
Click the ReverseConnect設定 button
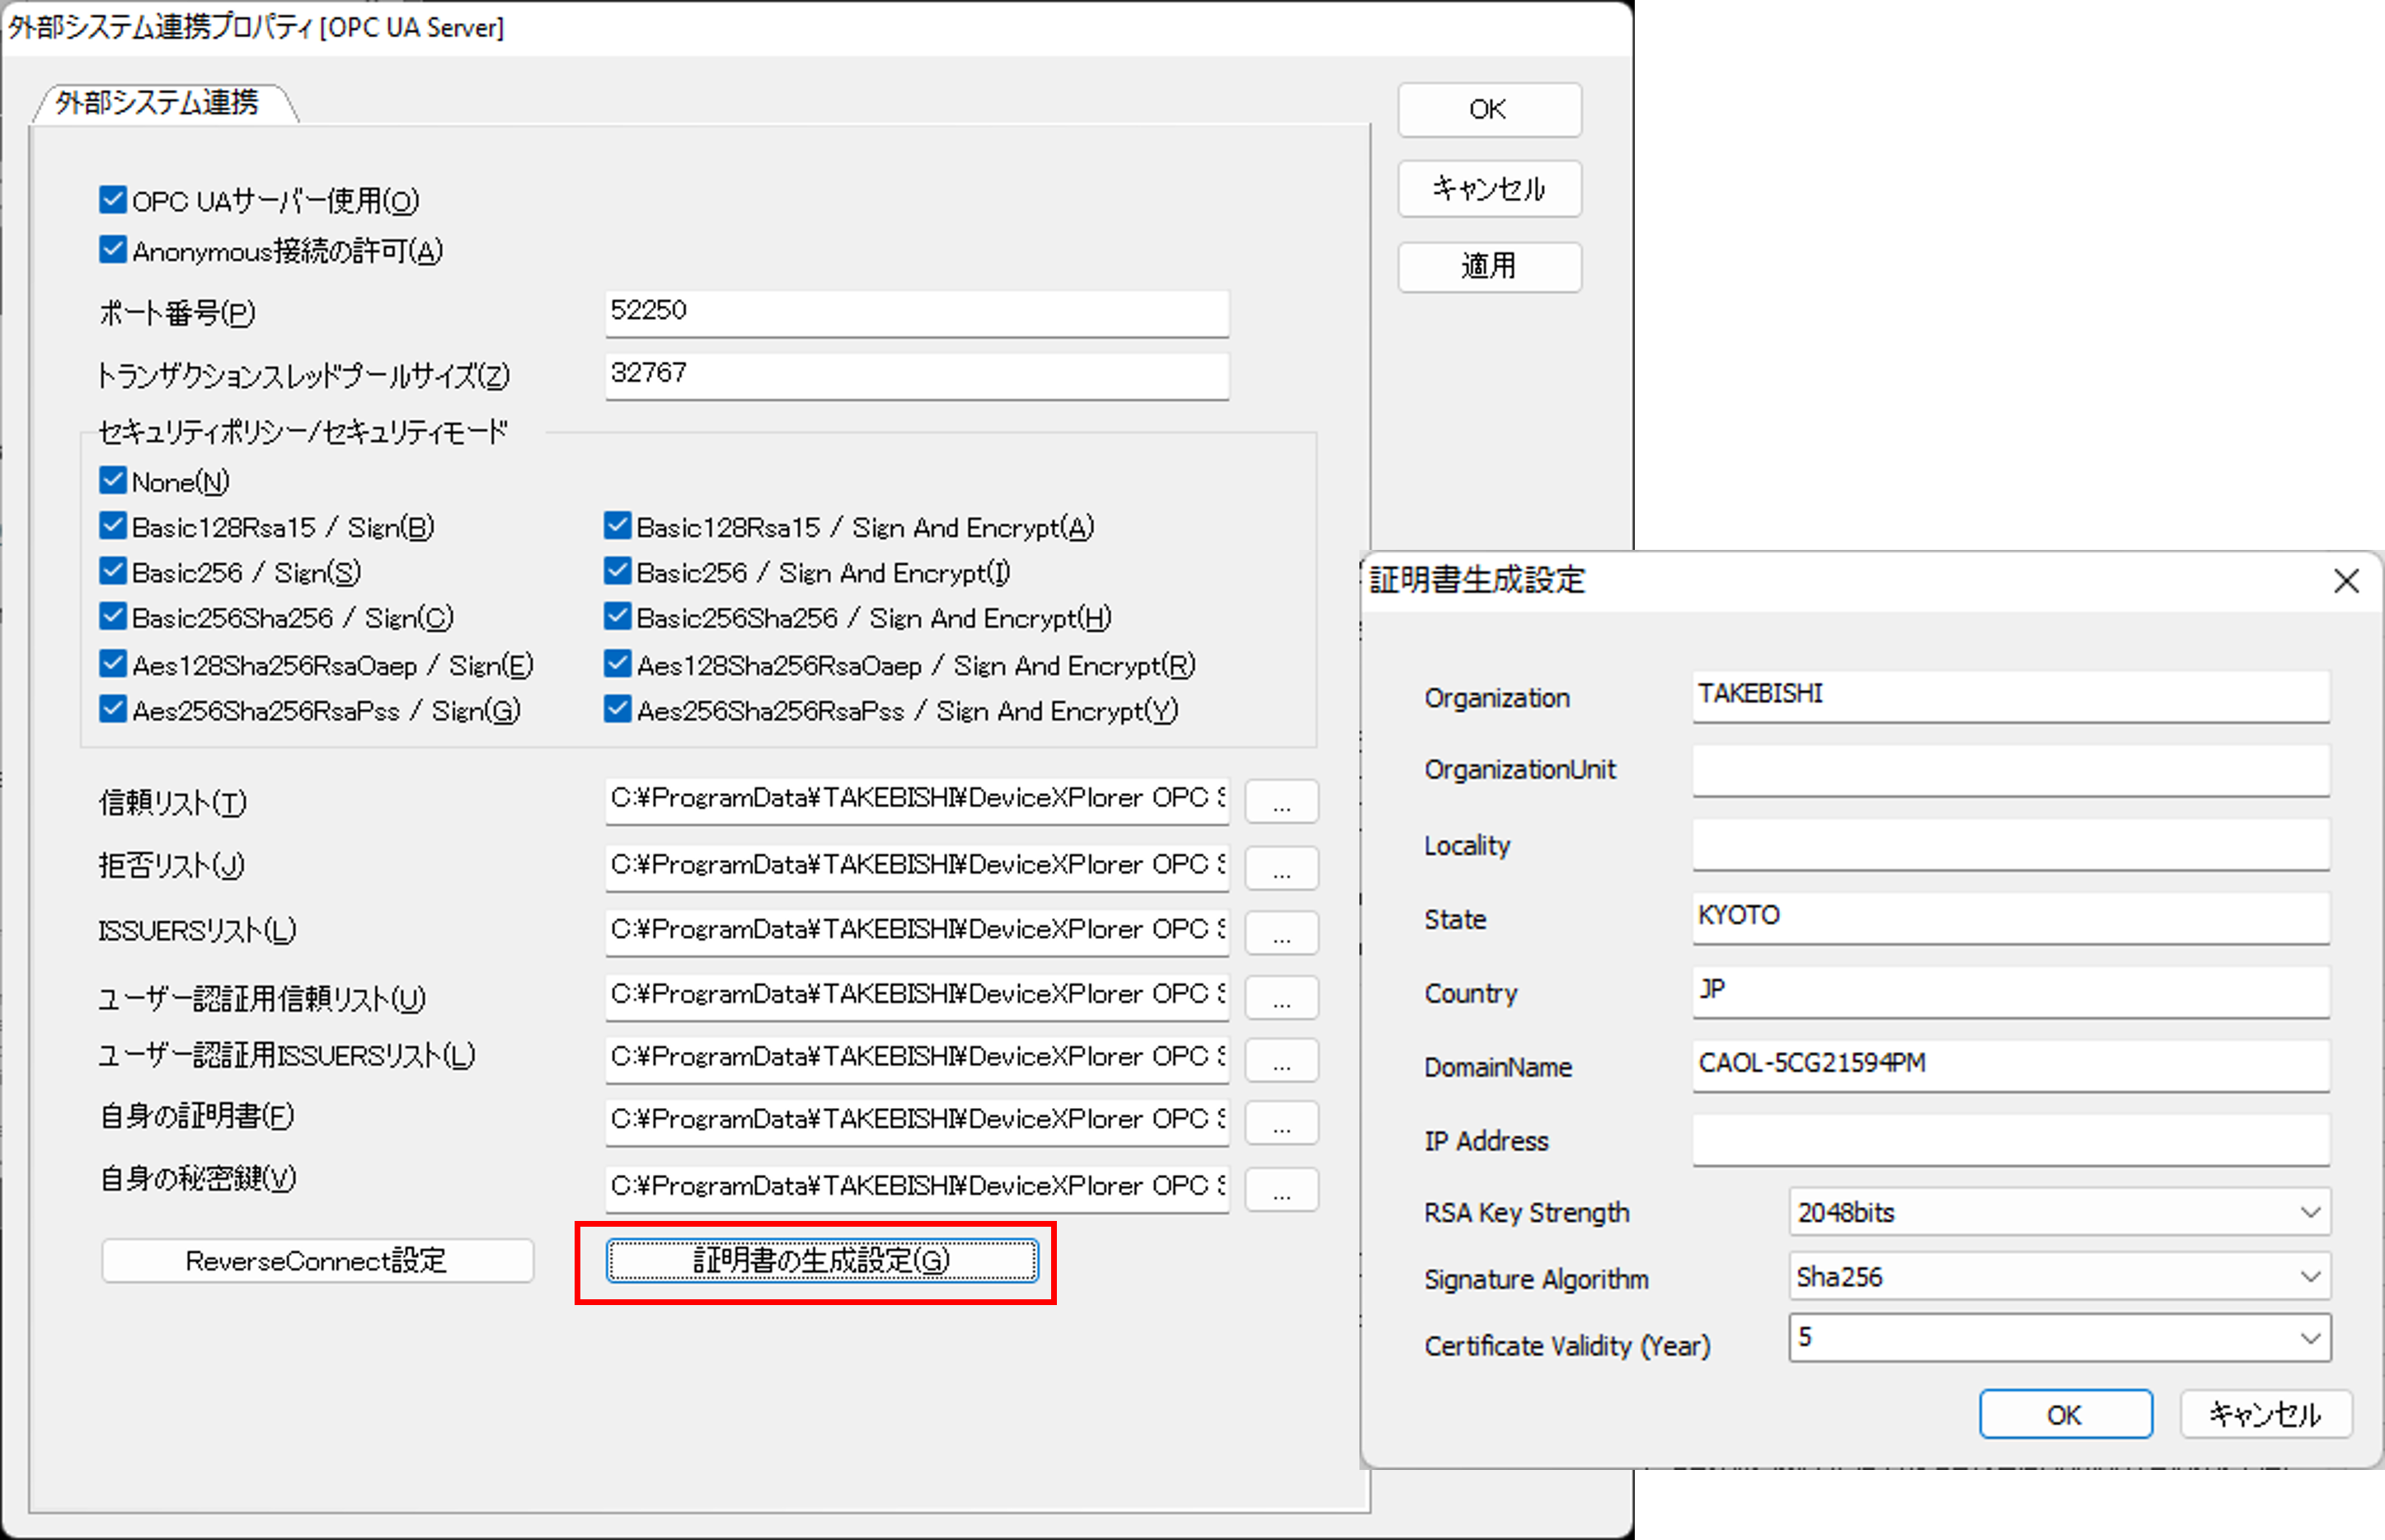[317, 1261]
